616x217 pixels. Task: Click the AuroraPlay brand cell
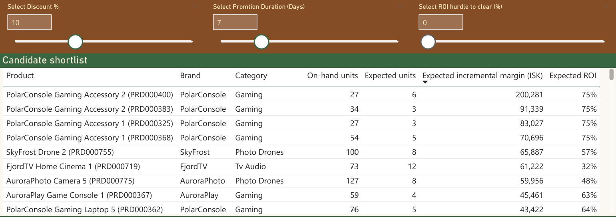point(199,195)
